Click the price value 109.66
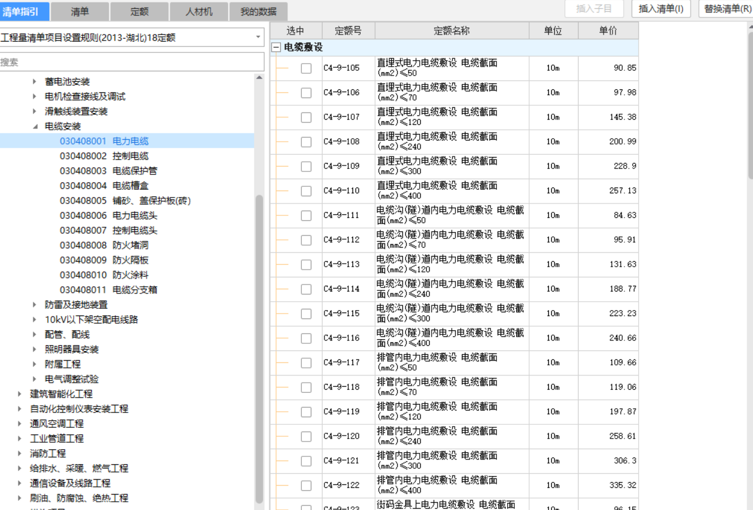Image resolution: width=753 pixels, height=510 pixels. (x=623, y=363)
